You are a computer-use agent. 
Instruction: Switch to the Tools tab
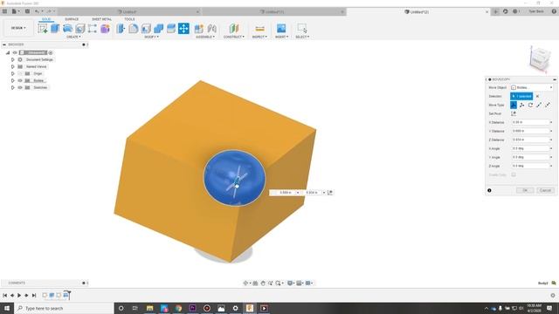tap(129, 19)
